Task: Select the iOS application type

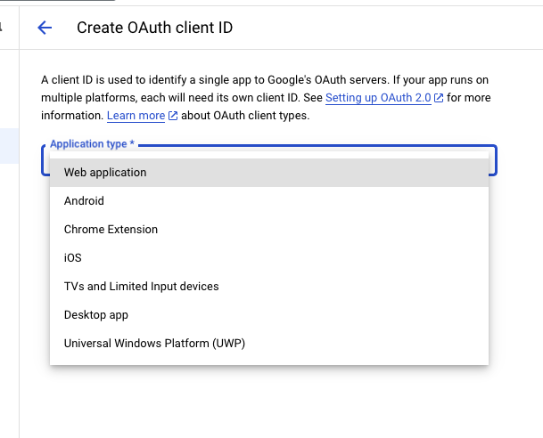Action: pyautogui.click(x=269, y=258)
